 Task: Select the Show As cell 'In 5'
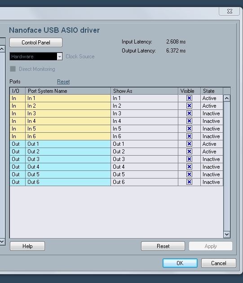144,129
